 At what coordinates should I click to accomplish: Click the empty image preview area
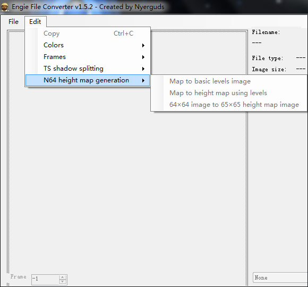pos(127,177)
